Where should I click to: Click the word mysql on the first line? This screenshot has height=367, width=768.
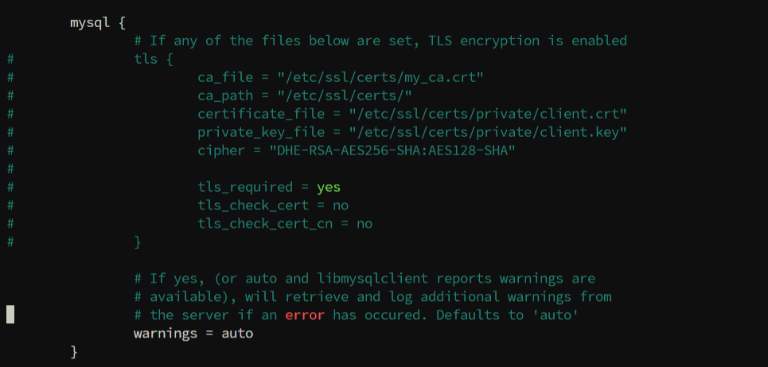click(90, 22)
